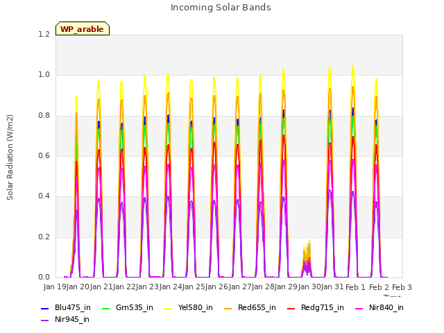Click the Solar Radiation (W/m2) axis label
This screenshot has width=444, height=333.
[x=10, y=157]
